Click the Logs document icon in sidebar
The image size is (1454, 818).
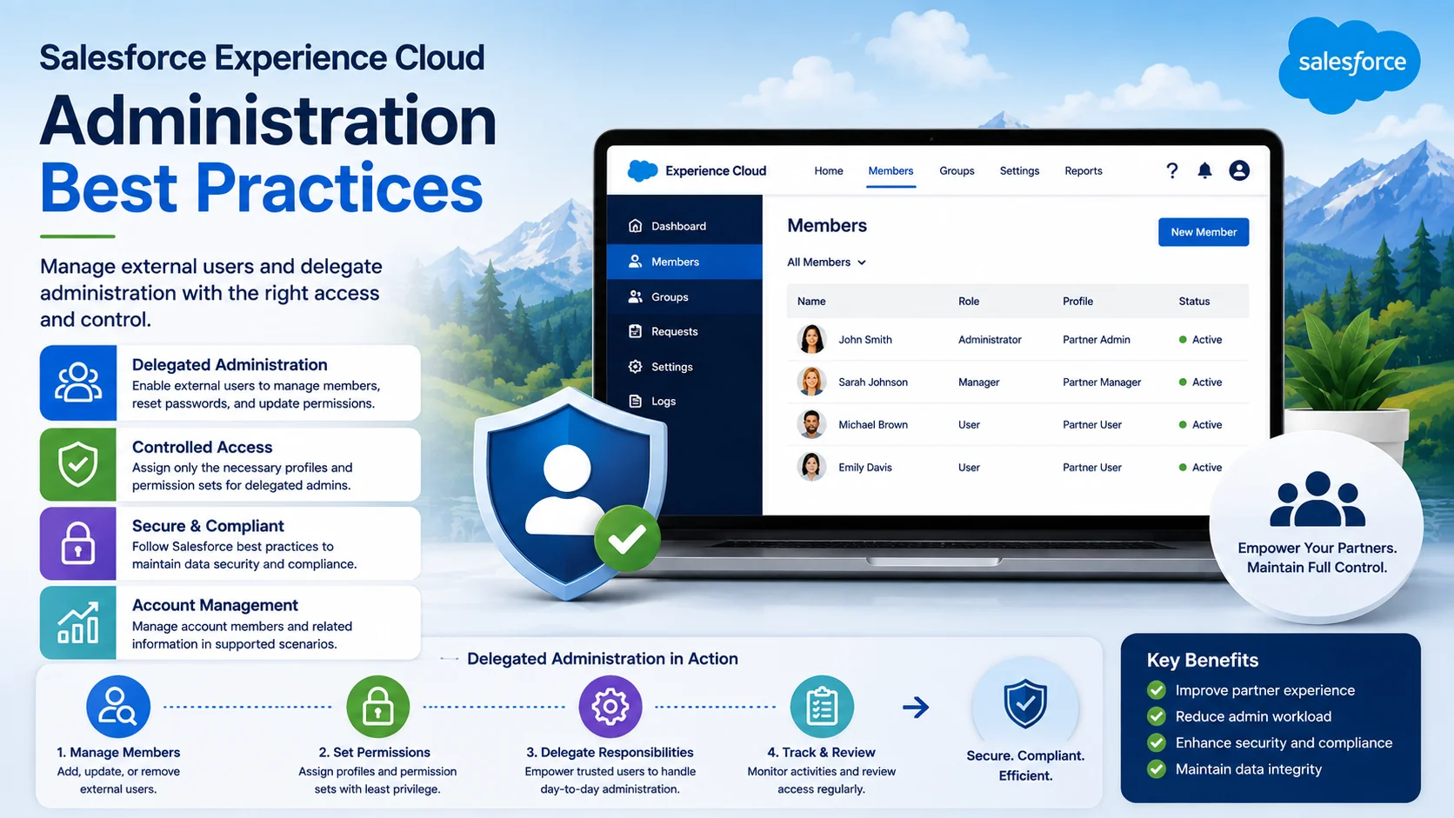point(636,401)
